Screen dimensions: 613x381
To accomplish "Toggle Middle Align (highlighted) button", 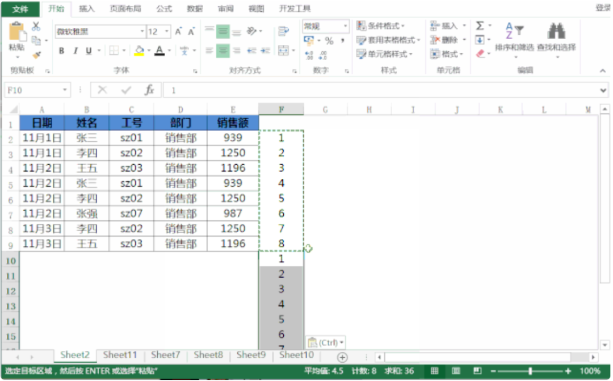I will [223, 31].
